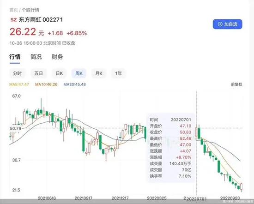Image resolution: width=254 pixels, height=204 pixels.
Task: Click the tooltip 成交额 value 70亿
Action: (x=187, y=170)
